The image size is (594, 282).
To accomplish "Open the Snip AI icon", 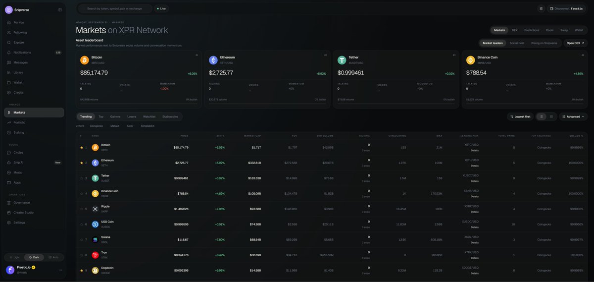I will 9,163.
